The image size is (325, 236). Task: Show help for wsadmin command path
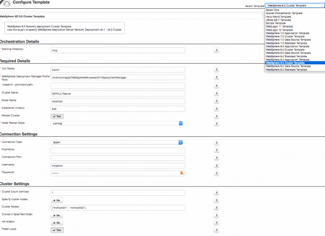(x=216, y=86)
